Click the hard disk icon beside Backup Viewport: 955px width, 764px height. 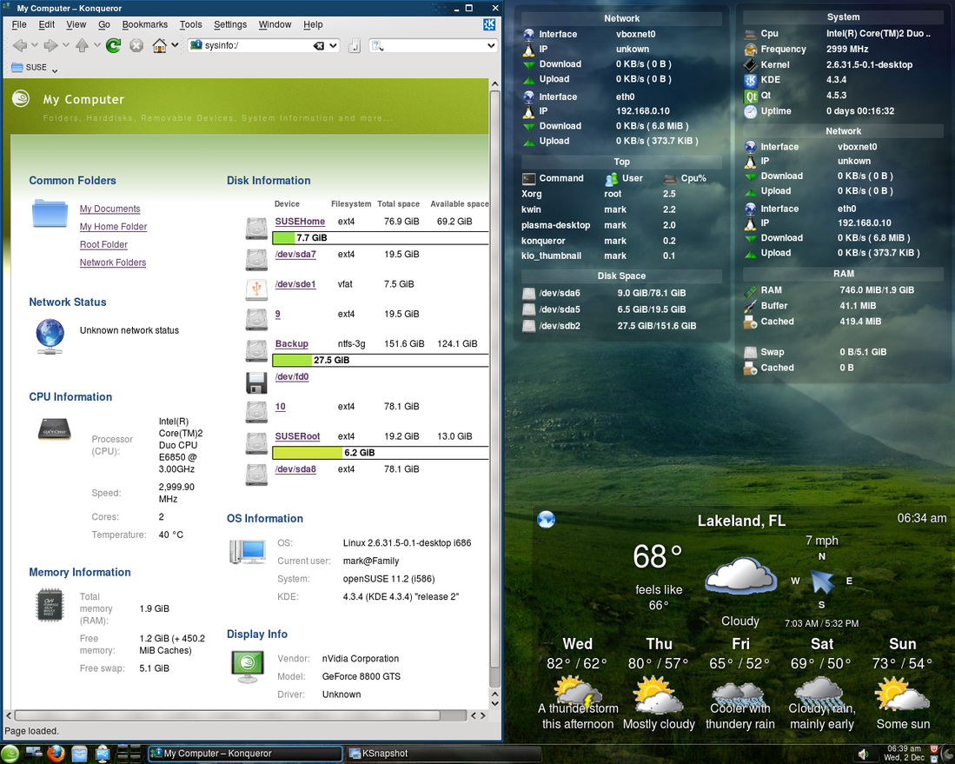[256, 351]
